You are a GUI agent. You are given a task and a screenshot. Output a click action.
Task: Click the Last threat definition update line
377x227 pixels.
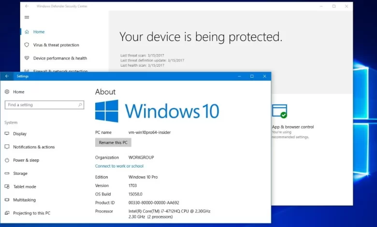click(152, 60)
